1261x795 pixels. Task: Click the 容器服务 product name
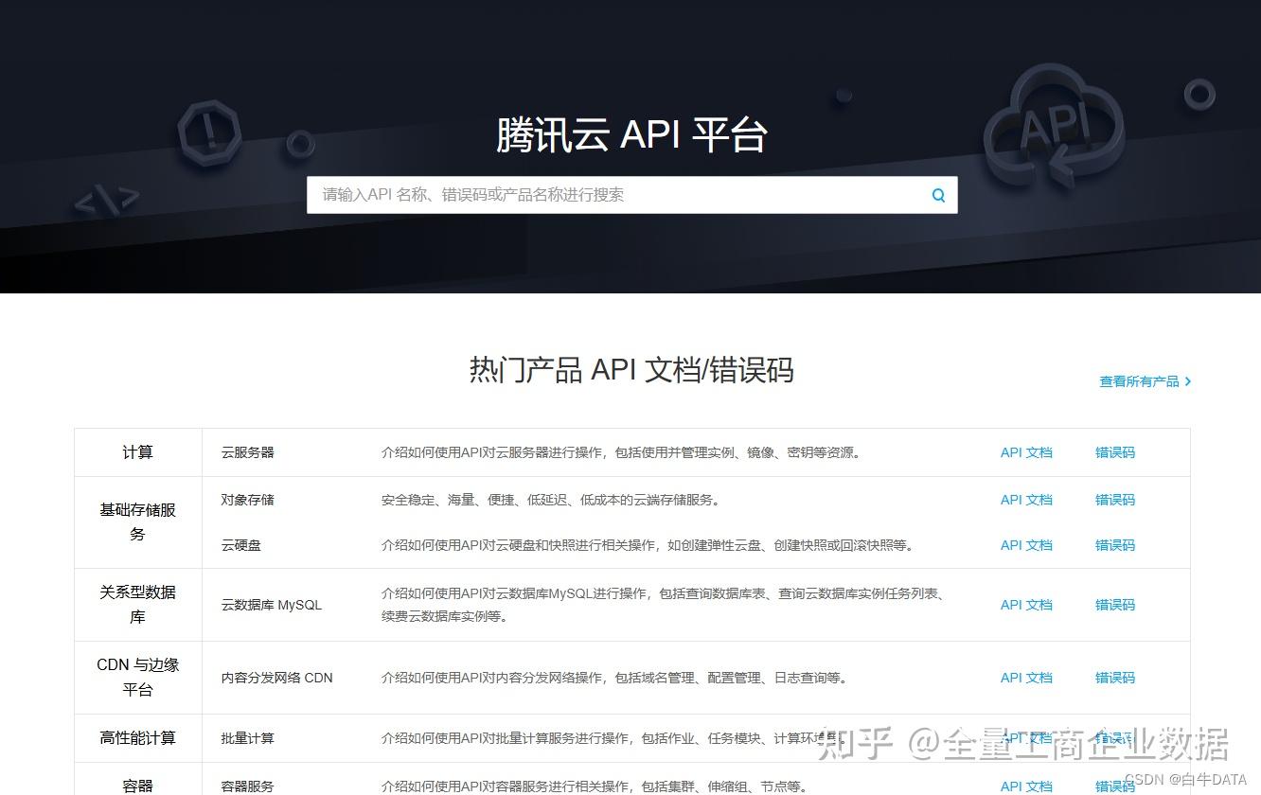(x=248, y=786)
